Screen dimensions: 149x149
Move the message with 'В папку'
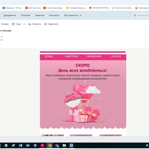coord(5,24)
